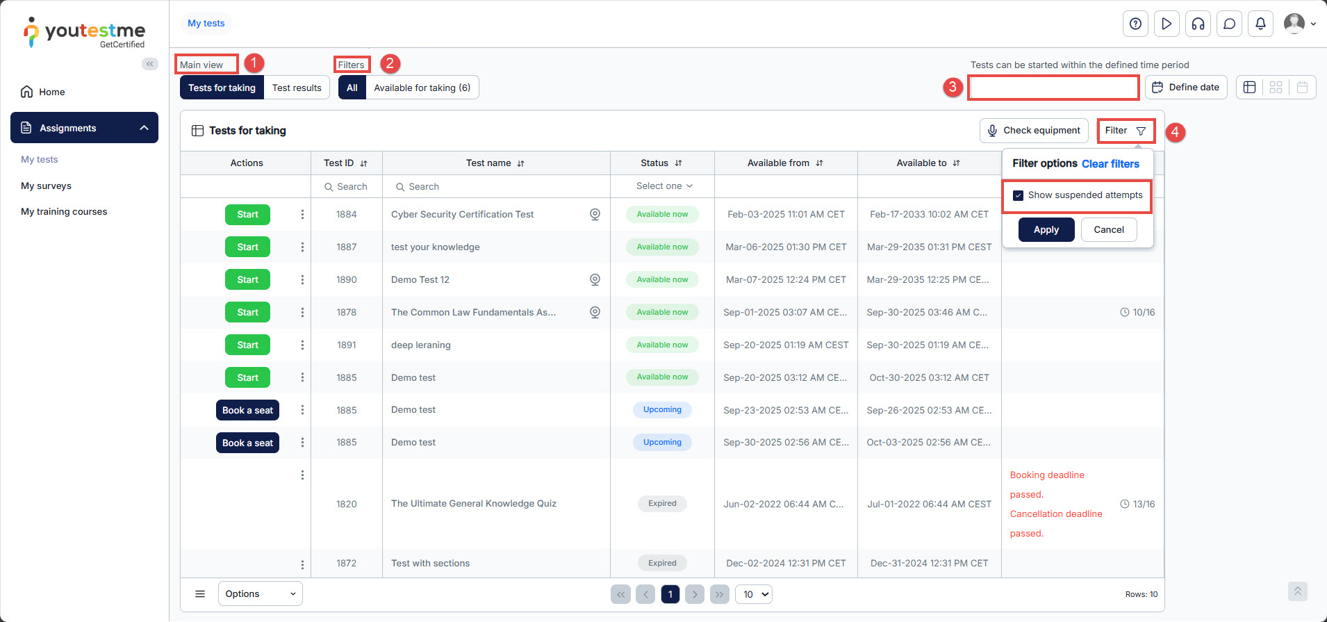This screenshot has height=622, width=1327.
Task: Uncheck Show suspended attempts checkbox
Action: coord(1019,195)
